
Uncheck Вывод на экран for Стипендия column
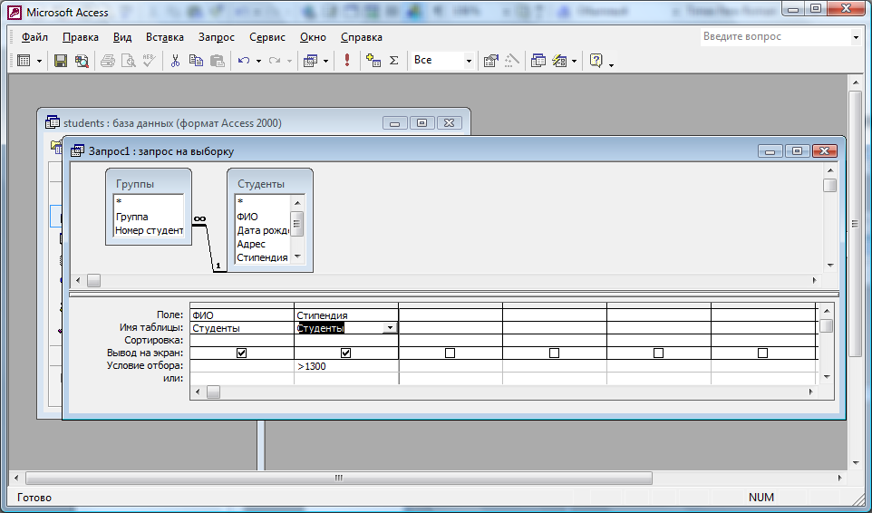click(346, 353)
